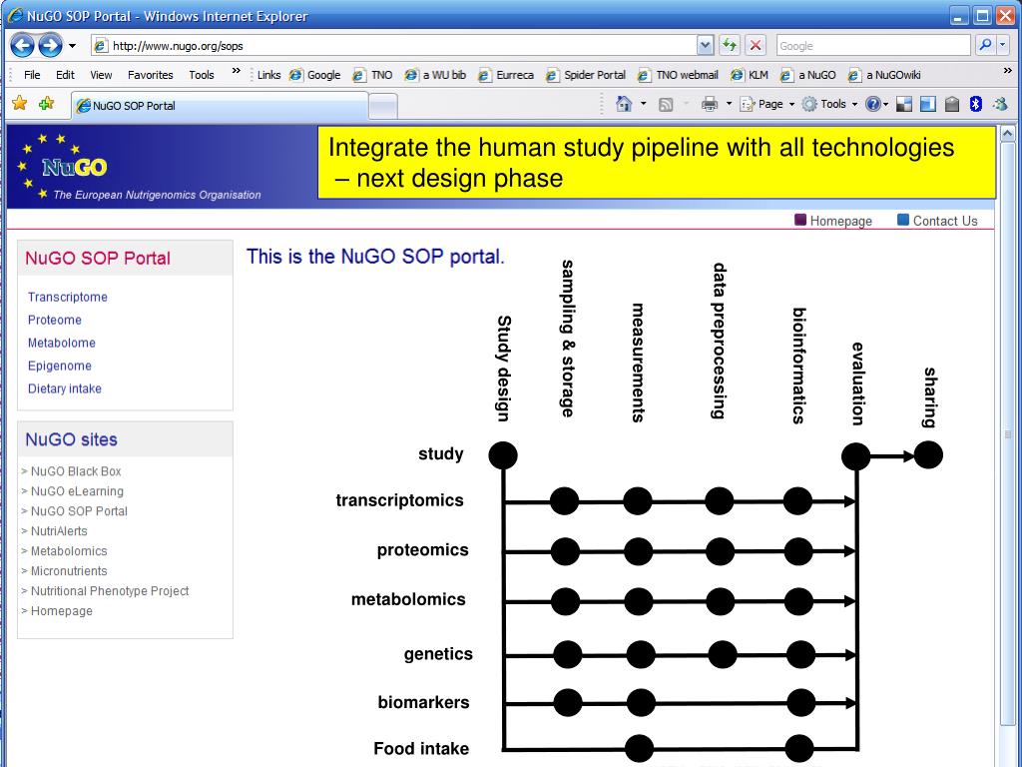Go forward with the Forward arrow button
The height and width of the screenshot is (767, 1022).
[50, 46]
